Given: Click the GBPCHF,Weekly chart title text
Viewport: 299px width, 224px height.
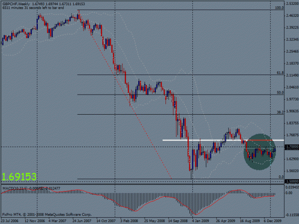Looking at the screenshot, I should [16, 4].
